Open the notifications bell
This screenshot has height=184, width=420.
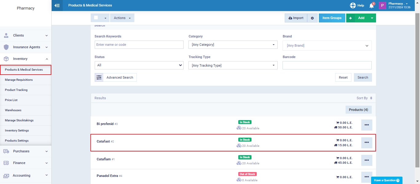point(371,6)
